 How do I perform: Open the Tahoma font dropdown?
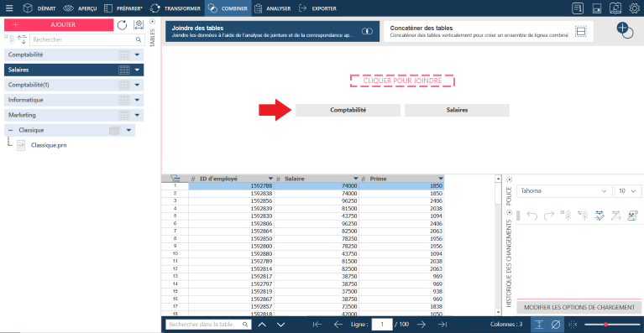pyautogui.click(x=563, y=191)
